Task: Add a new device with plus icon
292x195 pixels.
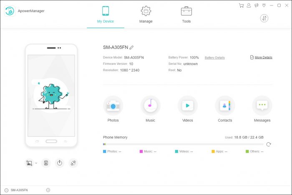Action: [x=48, y=190]
